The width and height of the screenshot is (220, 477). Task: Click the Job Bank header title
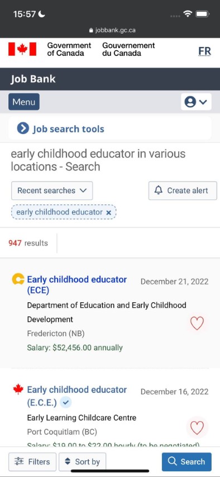[x=33, y=79]
